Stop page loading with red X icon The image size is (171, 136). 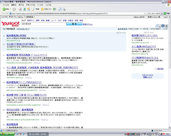pos(20,9)
